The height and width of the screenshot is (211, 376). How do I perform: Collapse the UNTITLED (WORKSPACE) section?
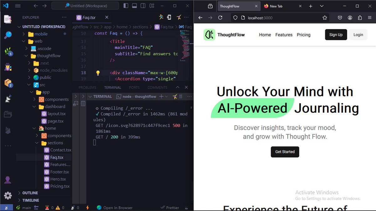pyautogui.click(x=44, y=27)
